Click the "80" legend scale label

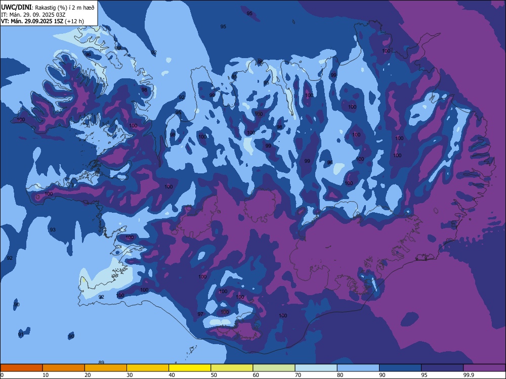point(340,375)
